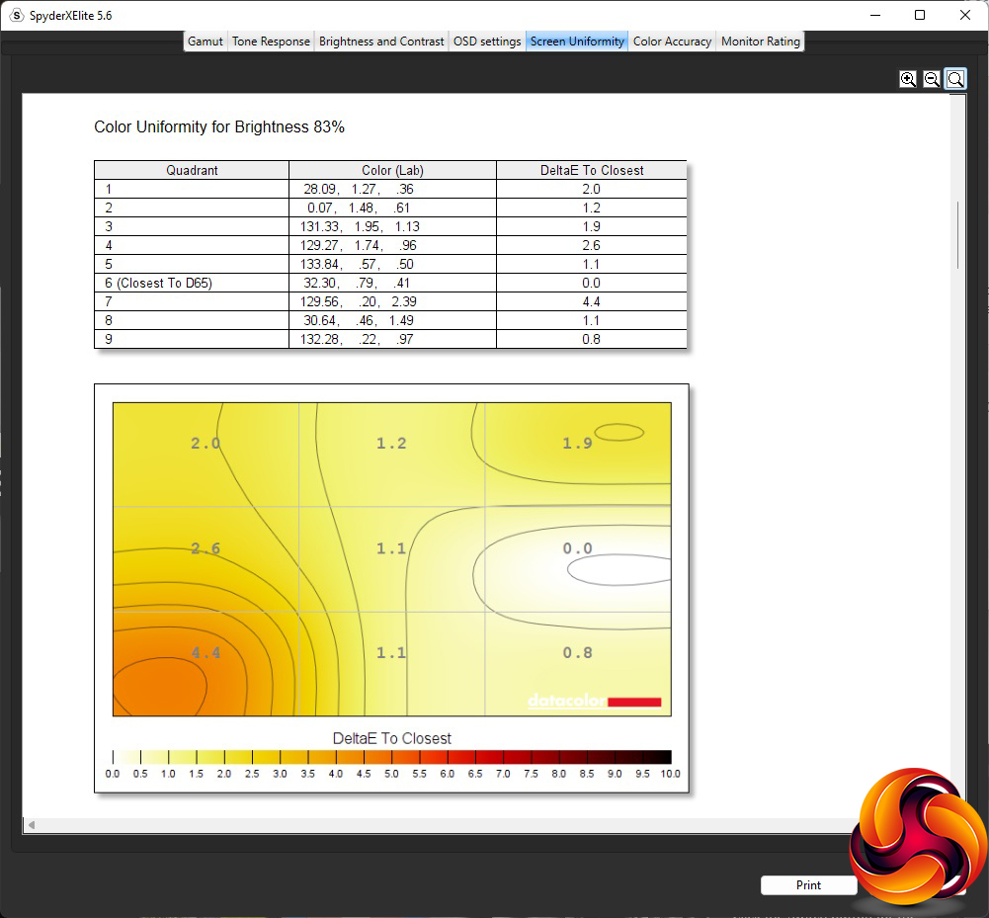The height and width of the screenshot is (918, 989).
Task: Click the Lab value 0.07, 1.48, .61
Action: coord(359,208)
